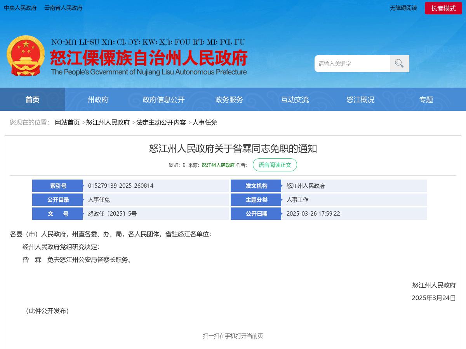
Task: Visit 中央人民政府 website link
Action: click(x=21, y=8)
